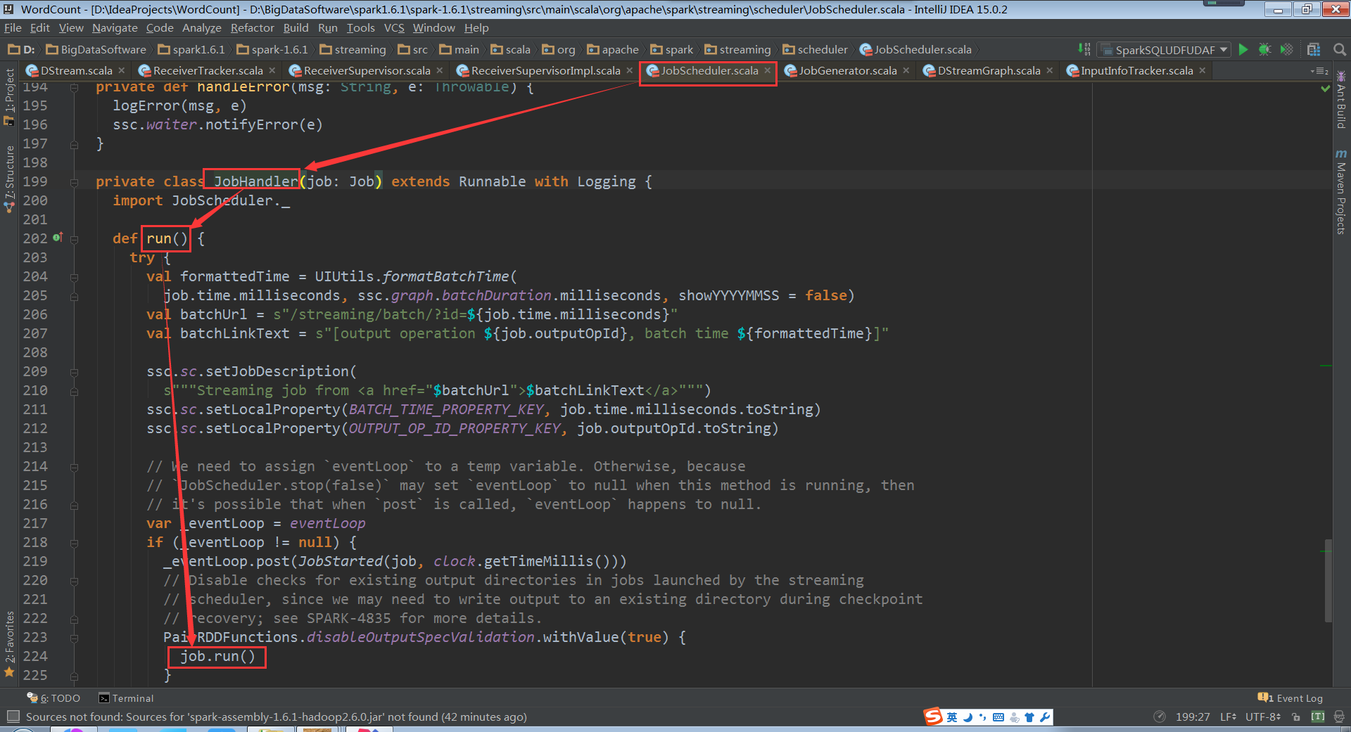Click the power save gauge icon
The height and width of the screenshot is (732, 1351).
point(1160,717)
